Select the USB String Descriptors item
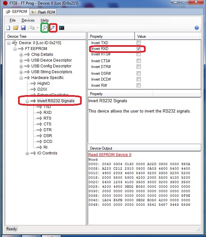The width and height of the screenshot is (206, 237). (52, 72)
